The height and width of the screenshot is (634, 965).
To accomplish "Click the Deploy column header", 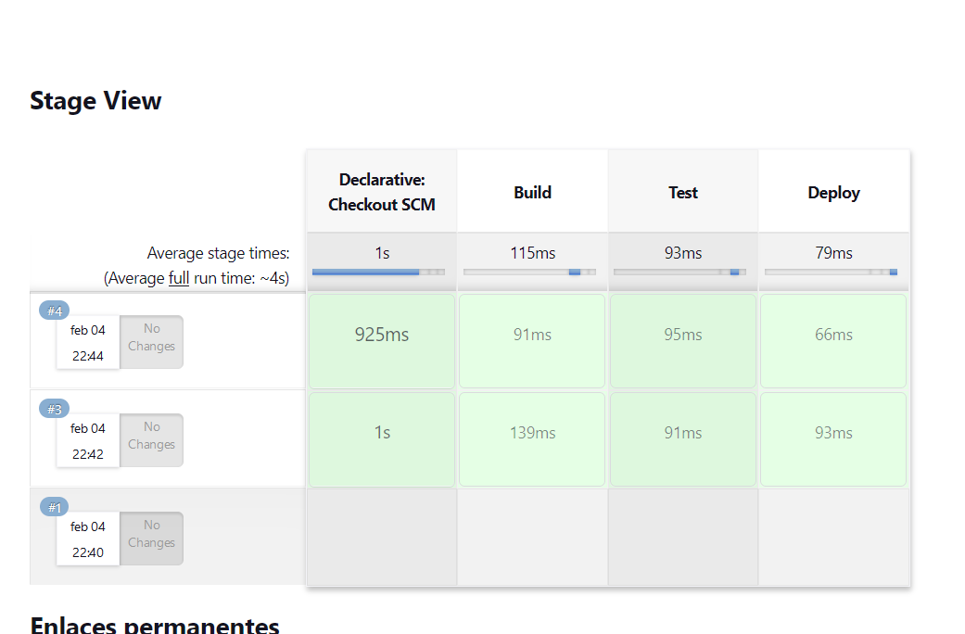I will [833, 193].
